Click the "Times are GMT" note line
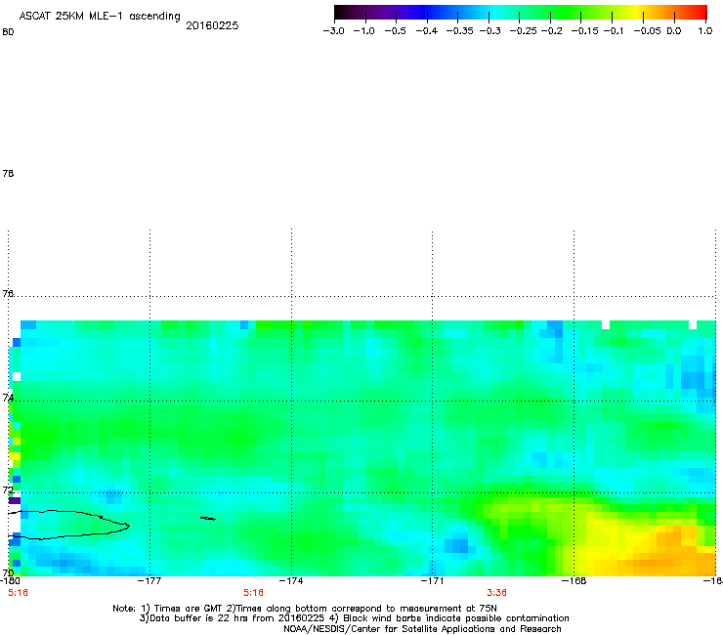This screenshot has width=723, height=635. click(305, 609)
